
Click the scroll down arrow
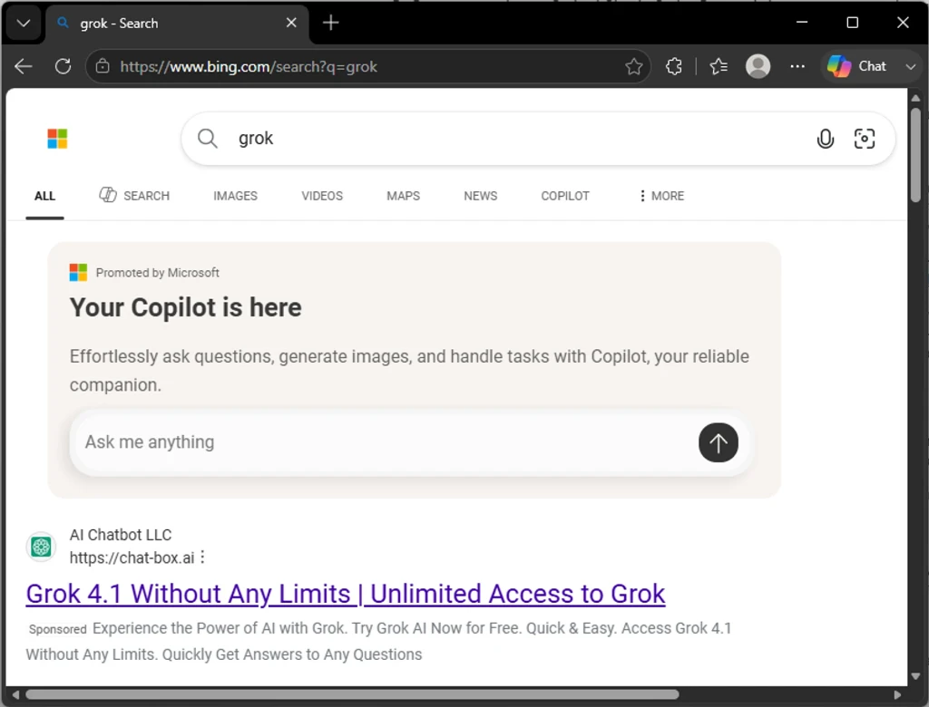click(915, 675)
